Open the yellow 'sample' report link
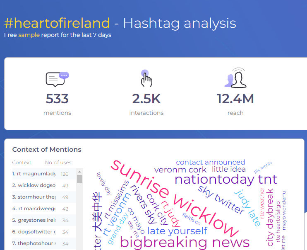Viewport: 307px width, 250px height. (29, 35)
